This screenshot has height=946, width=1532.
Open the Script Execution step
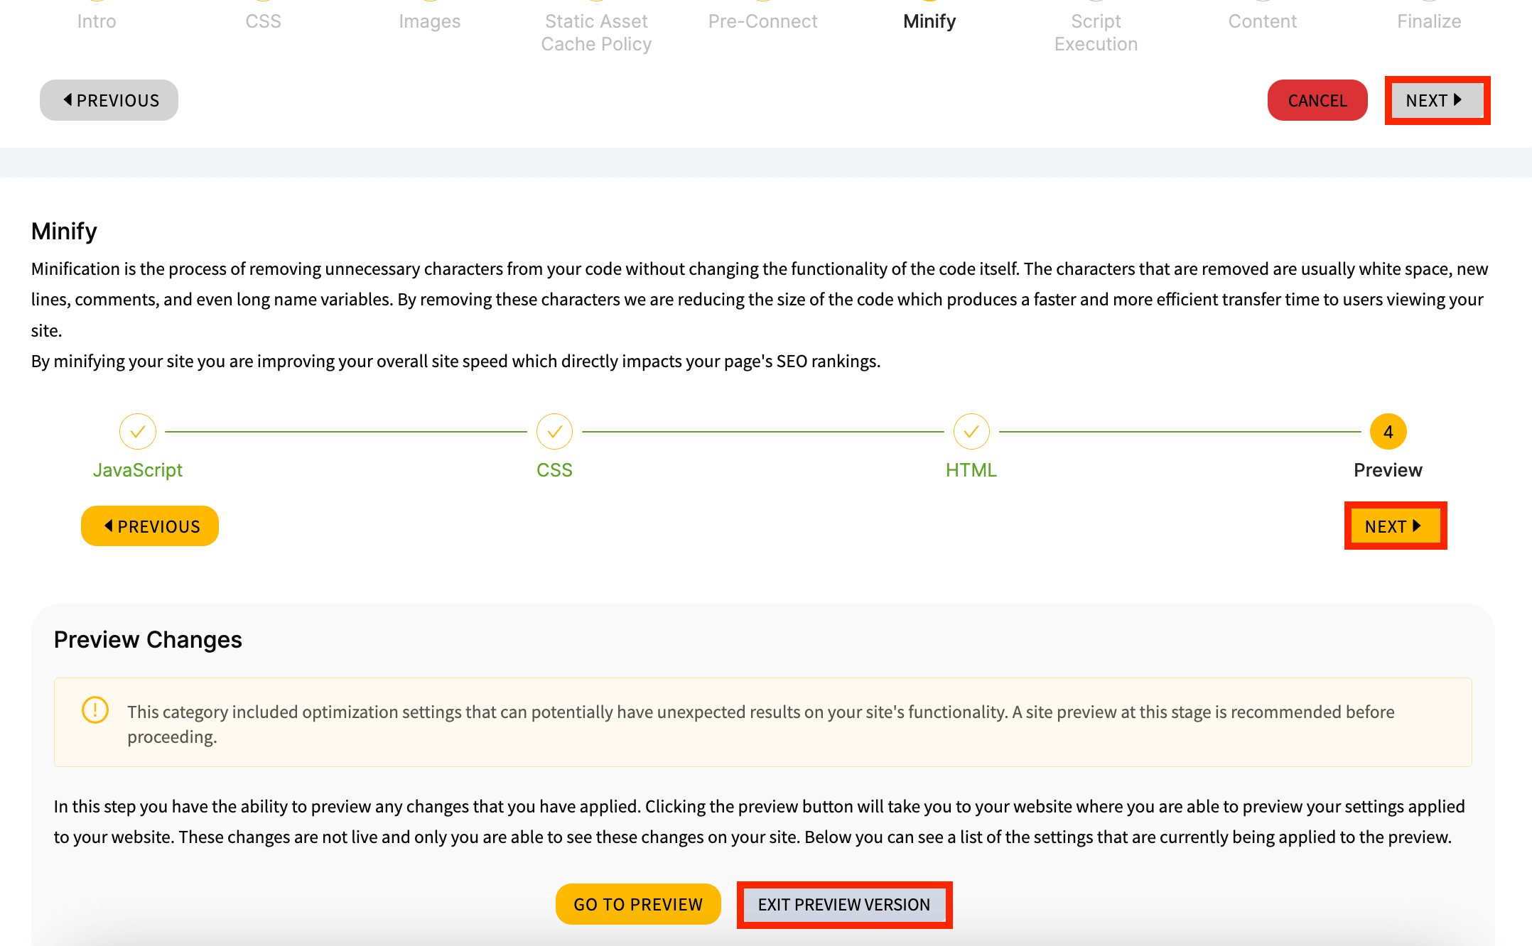1096,33
